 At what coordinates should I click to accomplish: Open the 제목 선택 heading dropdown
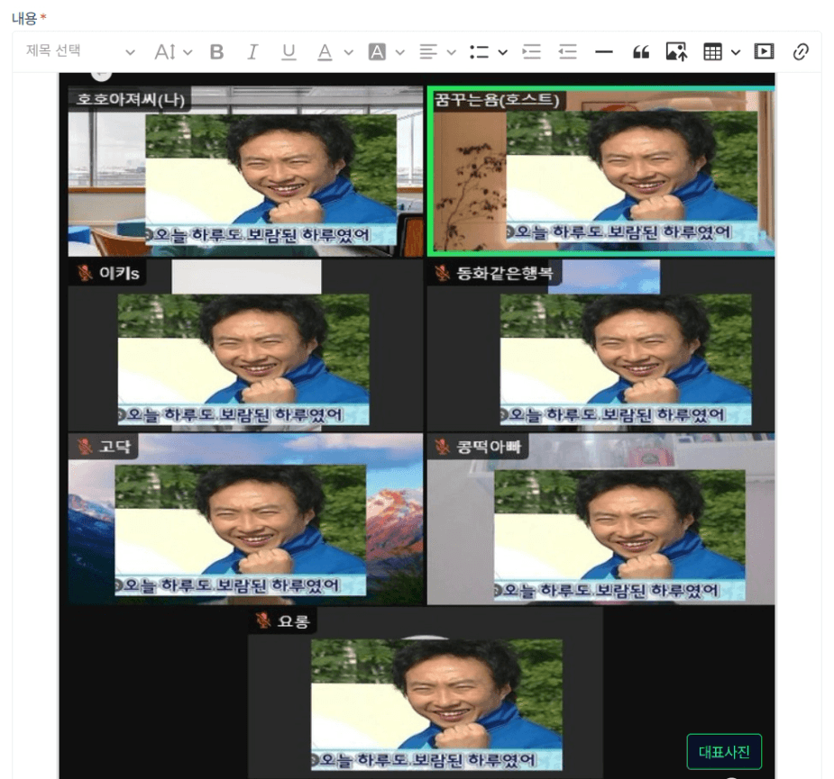pyautogui.click(x=80, y=51)
